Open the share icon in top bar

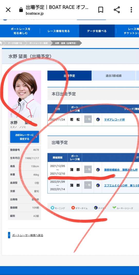point(117,10)
